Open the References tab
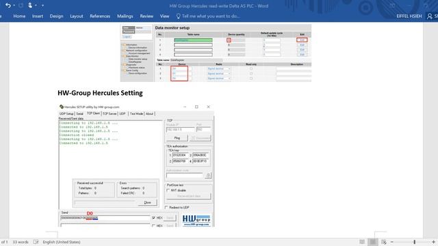This screenshot has width=438, height=246. tap(100, 16)
